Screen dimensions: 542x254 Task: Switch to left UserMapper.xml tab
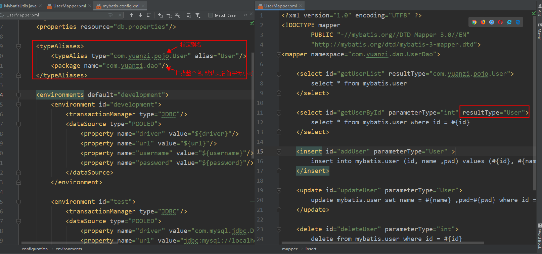[70, 6]
